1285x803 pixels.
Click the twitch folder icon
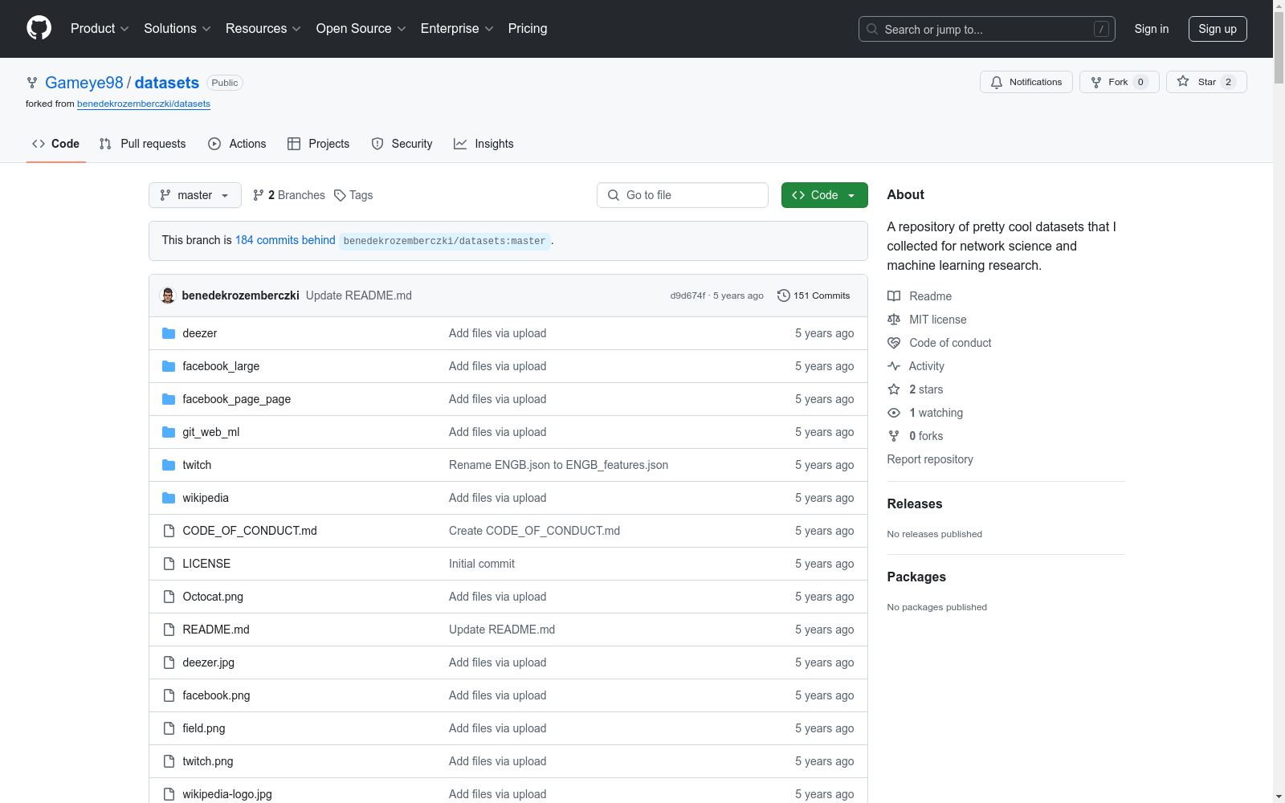coord(169,465)
